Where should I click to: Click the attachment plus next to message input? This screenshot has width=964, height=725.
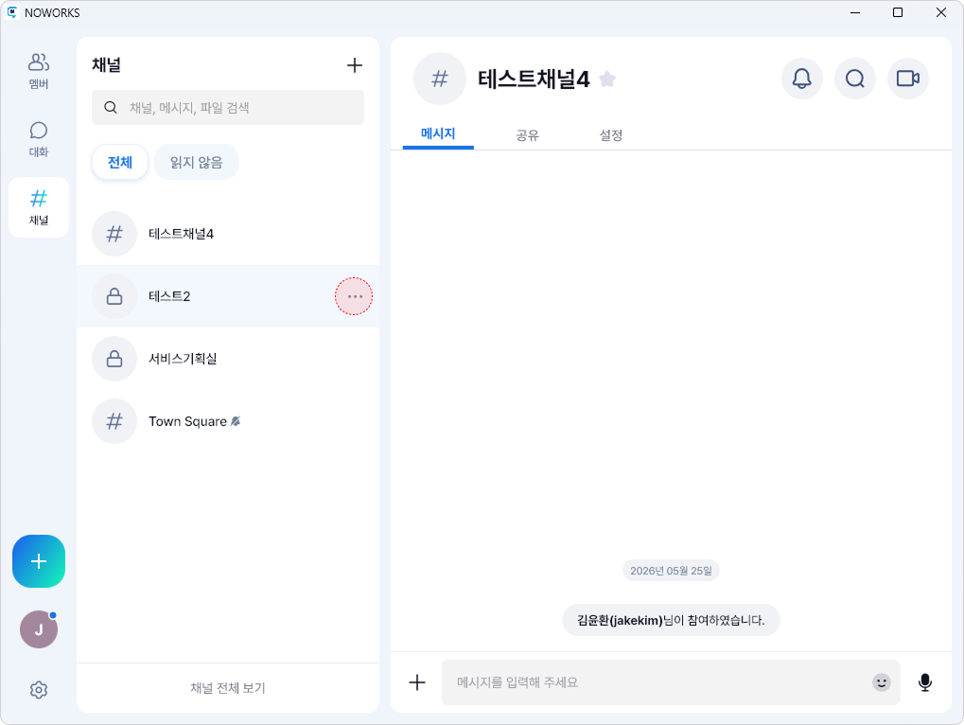pyautogui.click(x=417, y=682)
